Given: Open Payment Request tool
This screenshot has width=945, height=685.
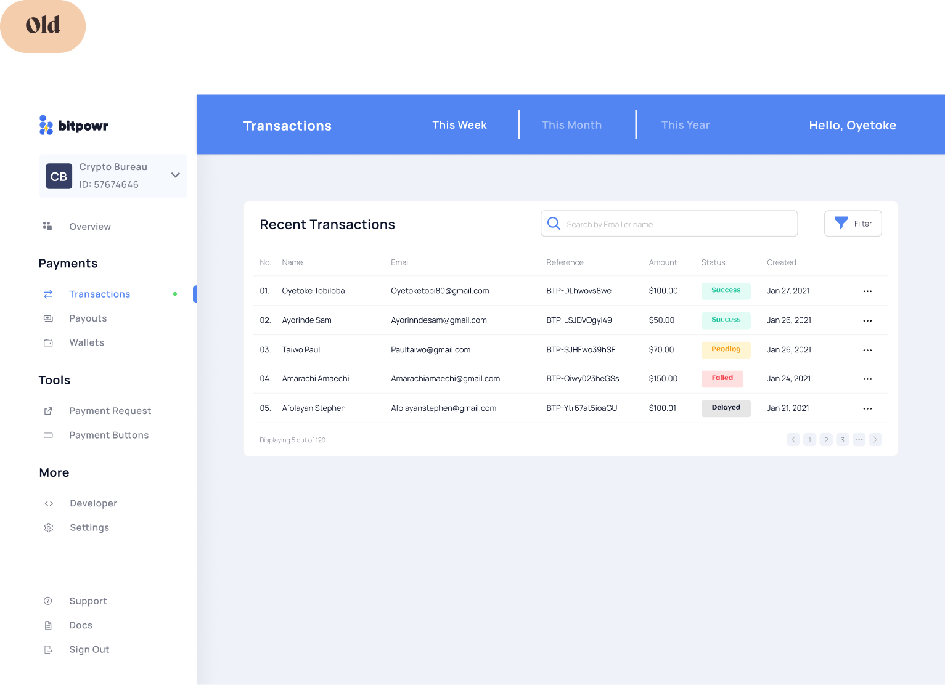Looking at the screenshot, I should (110, 411).
